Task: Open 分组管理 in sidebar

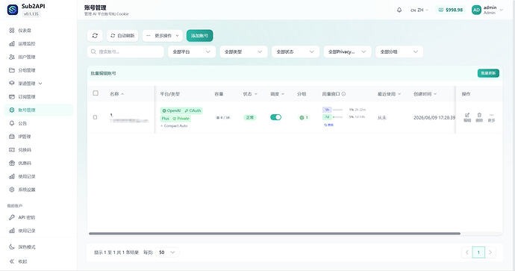Action: 39,70
